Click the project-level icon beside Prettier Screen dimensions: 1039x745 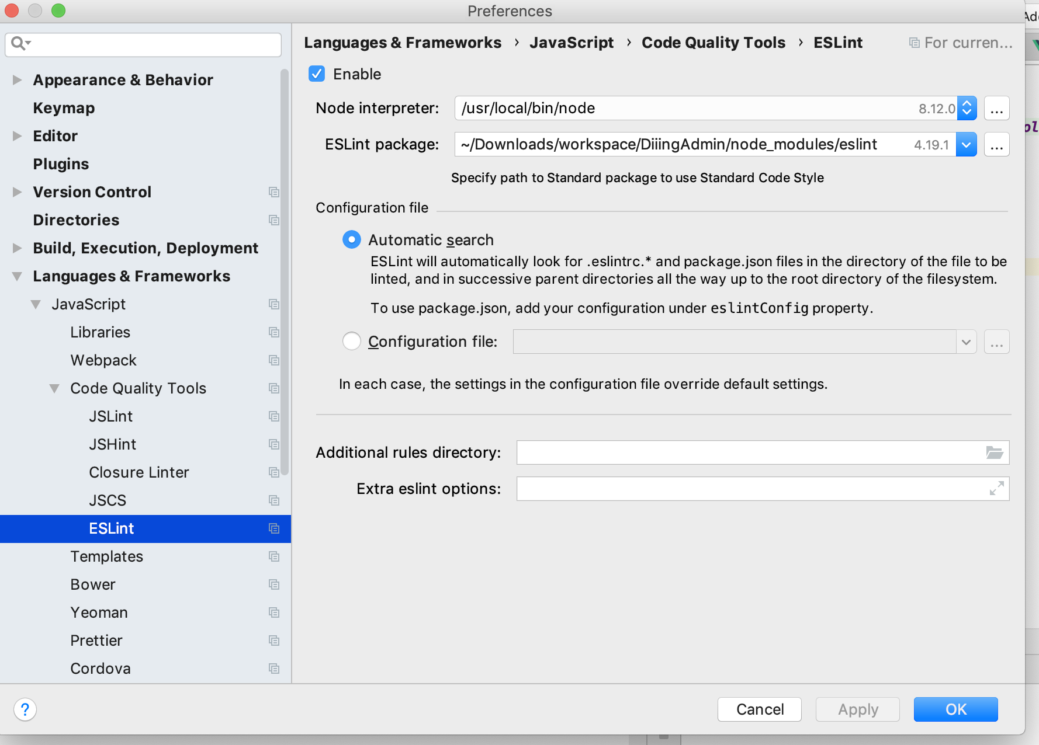point(273,640)
